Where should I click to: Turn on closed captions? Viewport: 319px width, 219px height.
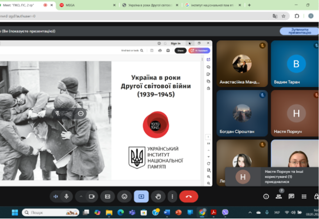tap(107, 196)
